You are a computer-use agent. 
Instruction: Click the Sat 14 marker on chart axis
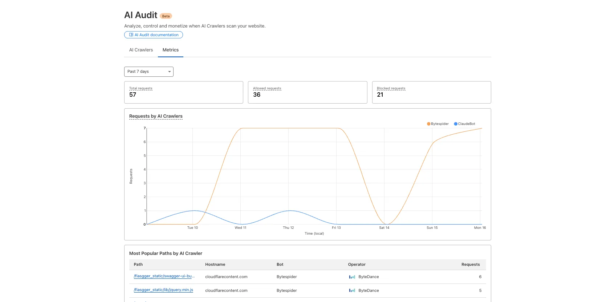click(x=384, y=228)
